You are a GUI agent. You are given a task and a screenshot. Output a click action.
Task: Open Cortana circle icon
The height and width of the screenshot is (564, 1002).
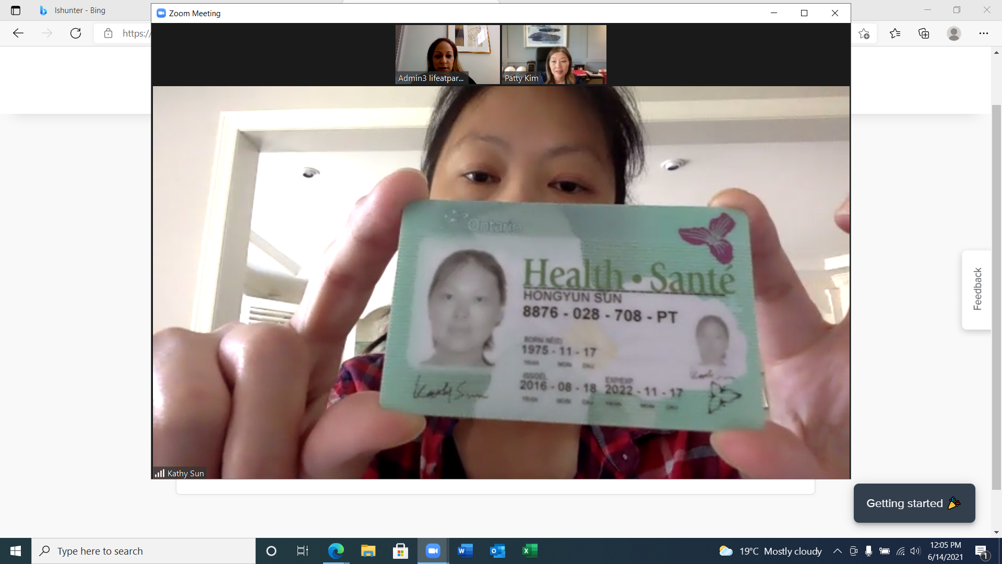point(271,551)
